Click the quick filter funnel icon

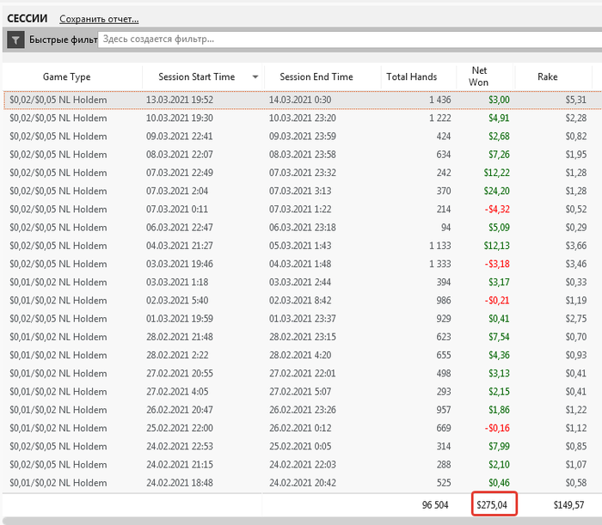tap(15, 40)
